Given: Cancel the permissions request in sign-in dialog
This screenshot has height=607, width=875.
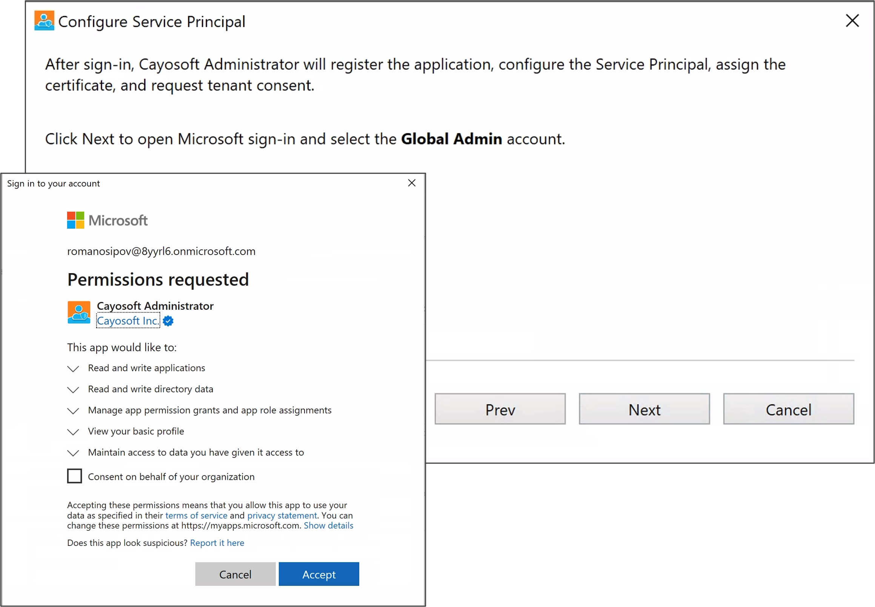Looking at the screenshot, I should [235, 574].
